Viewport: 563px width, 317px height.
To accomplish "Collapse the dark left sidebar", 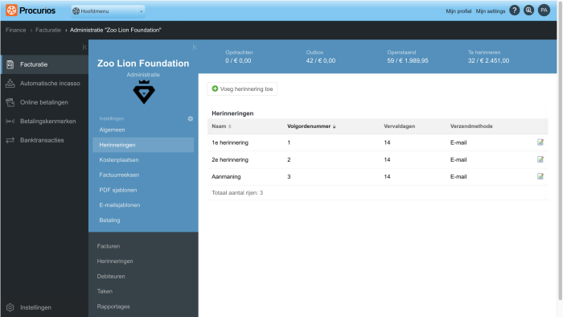I will point(84,47).
